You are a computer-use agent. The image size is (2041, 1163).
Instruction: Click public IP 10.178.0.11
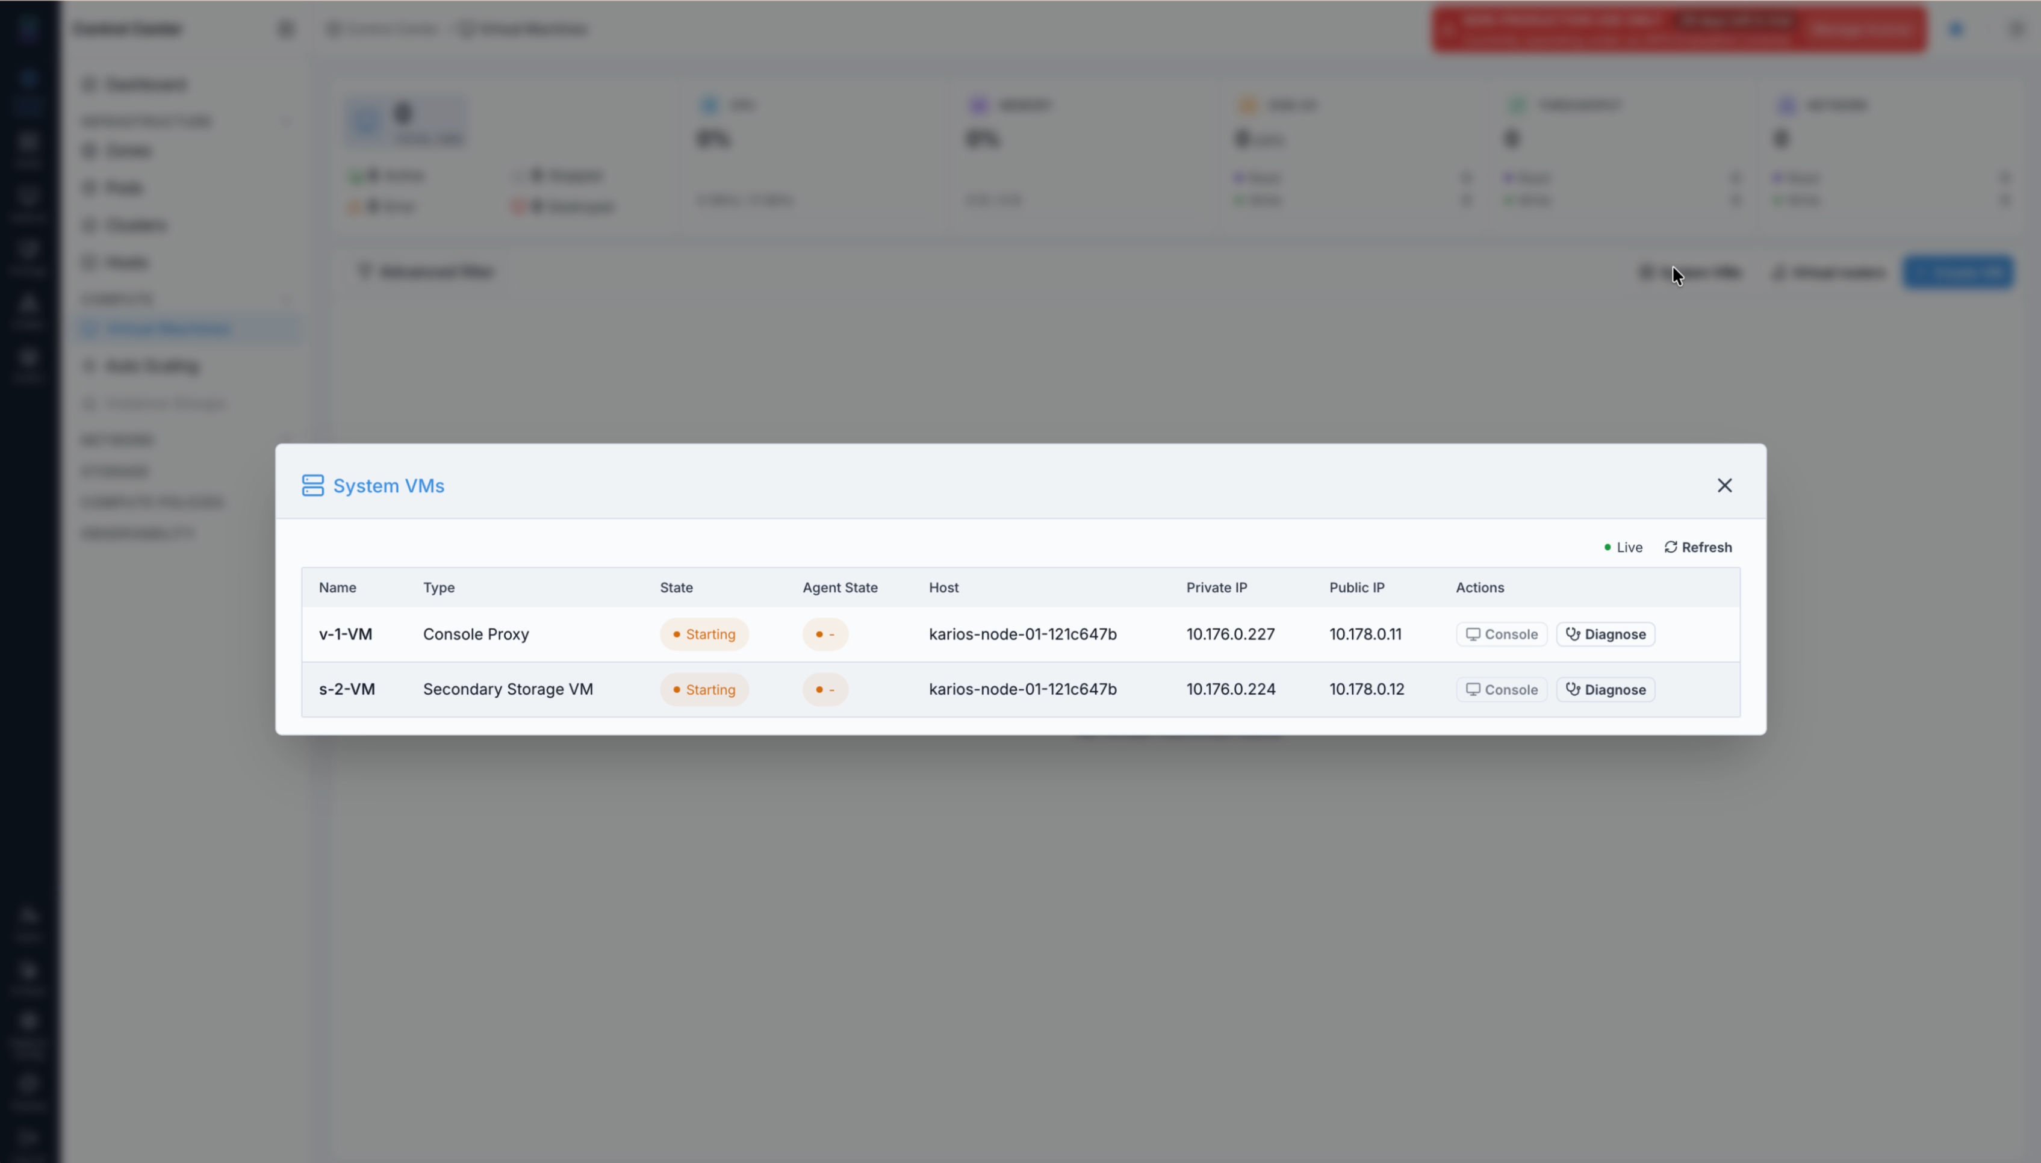coord(1365,634)
